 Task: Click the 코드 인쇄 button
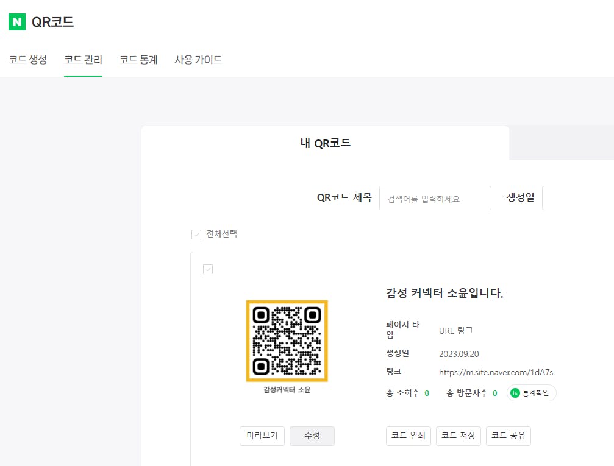409,436
